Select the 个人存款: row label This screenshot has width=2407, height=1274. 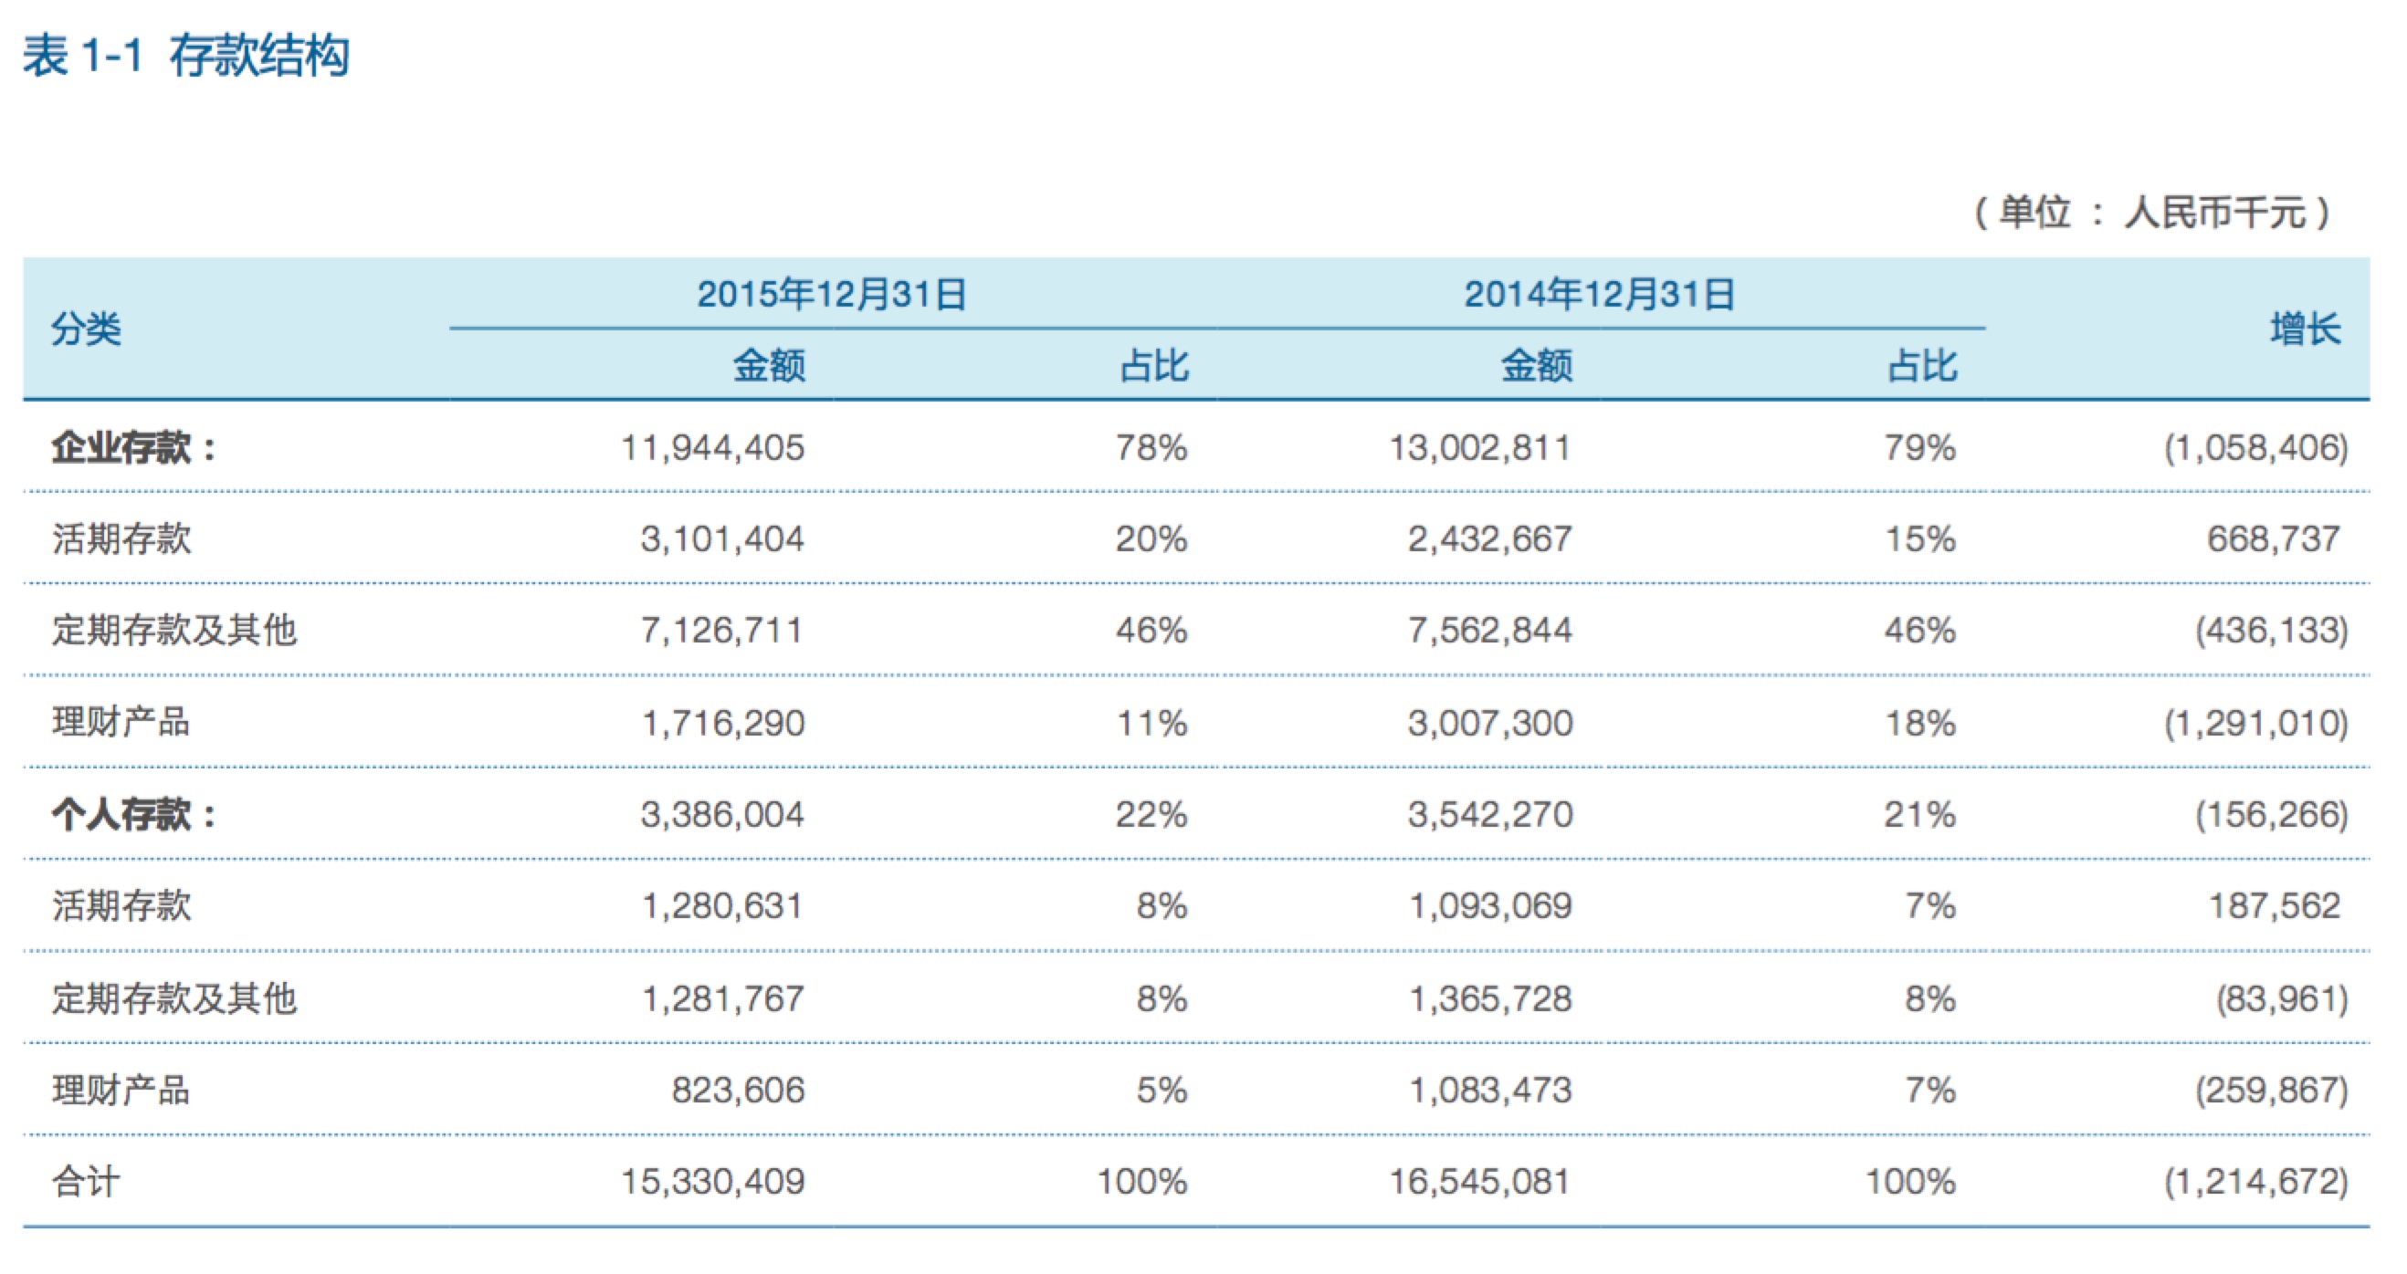tap(133, 814)
